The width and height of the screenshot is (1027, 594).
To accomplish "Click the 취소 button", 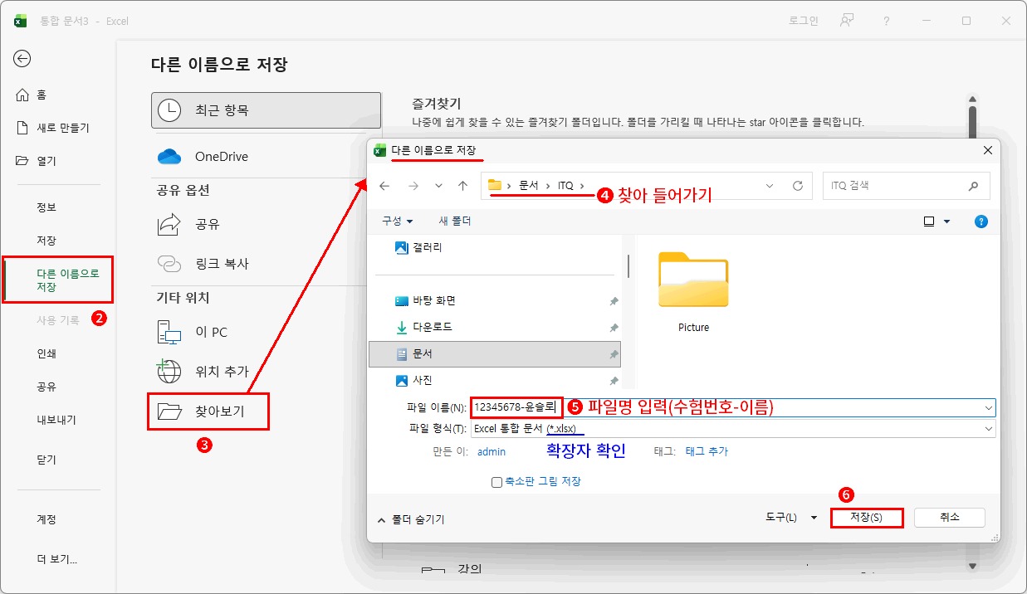I will [949, 518].
